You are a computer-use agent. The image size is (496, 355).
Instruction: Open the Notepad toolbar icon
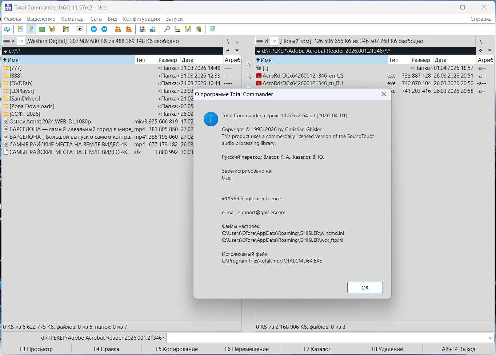tap(213, 29)
